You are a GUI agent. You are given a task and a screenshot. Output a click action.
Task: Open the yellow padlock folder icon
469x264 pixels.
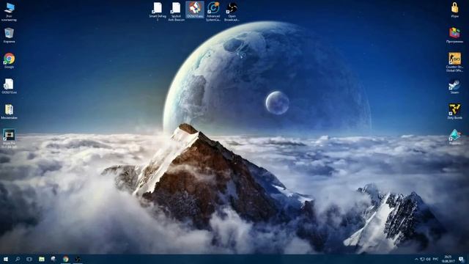tap(454, 10)
